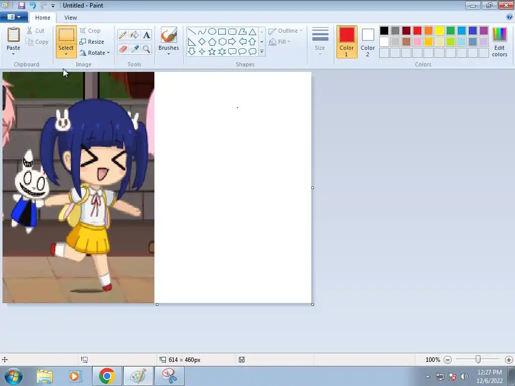
Task: Click the Undo arrow in quick access toolbar
Action: click(x=33, y=5)
